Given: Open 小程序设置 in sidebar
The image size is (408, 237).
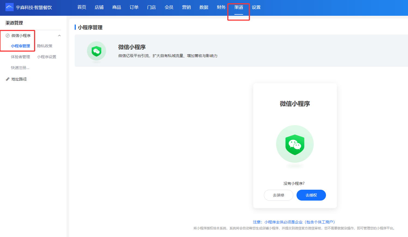Looking at the screenshot, I should [47, 57].
